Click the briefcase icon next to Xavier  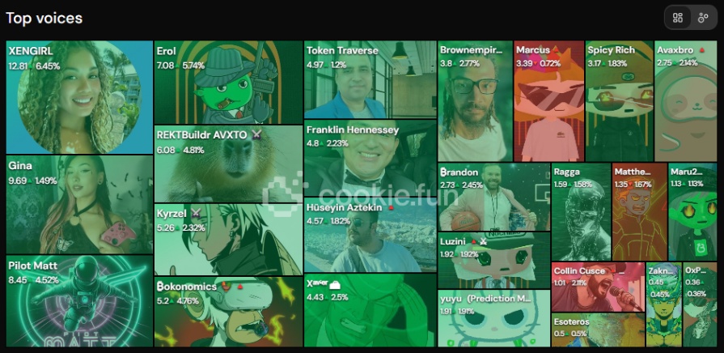(x=335, y=285)
